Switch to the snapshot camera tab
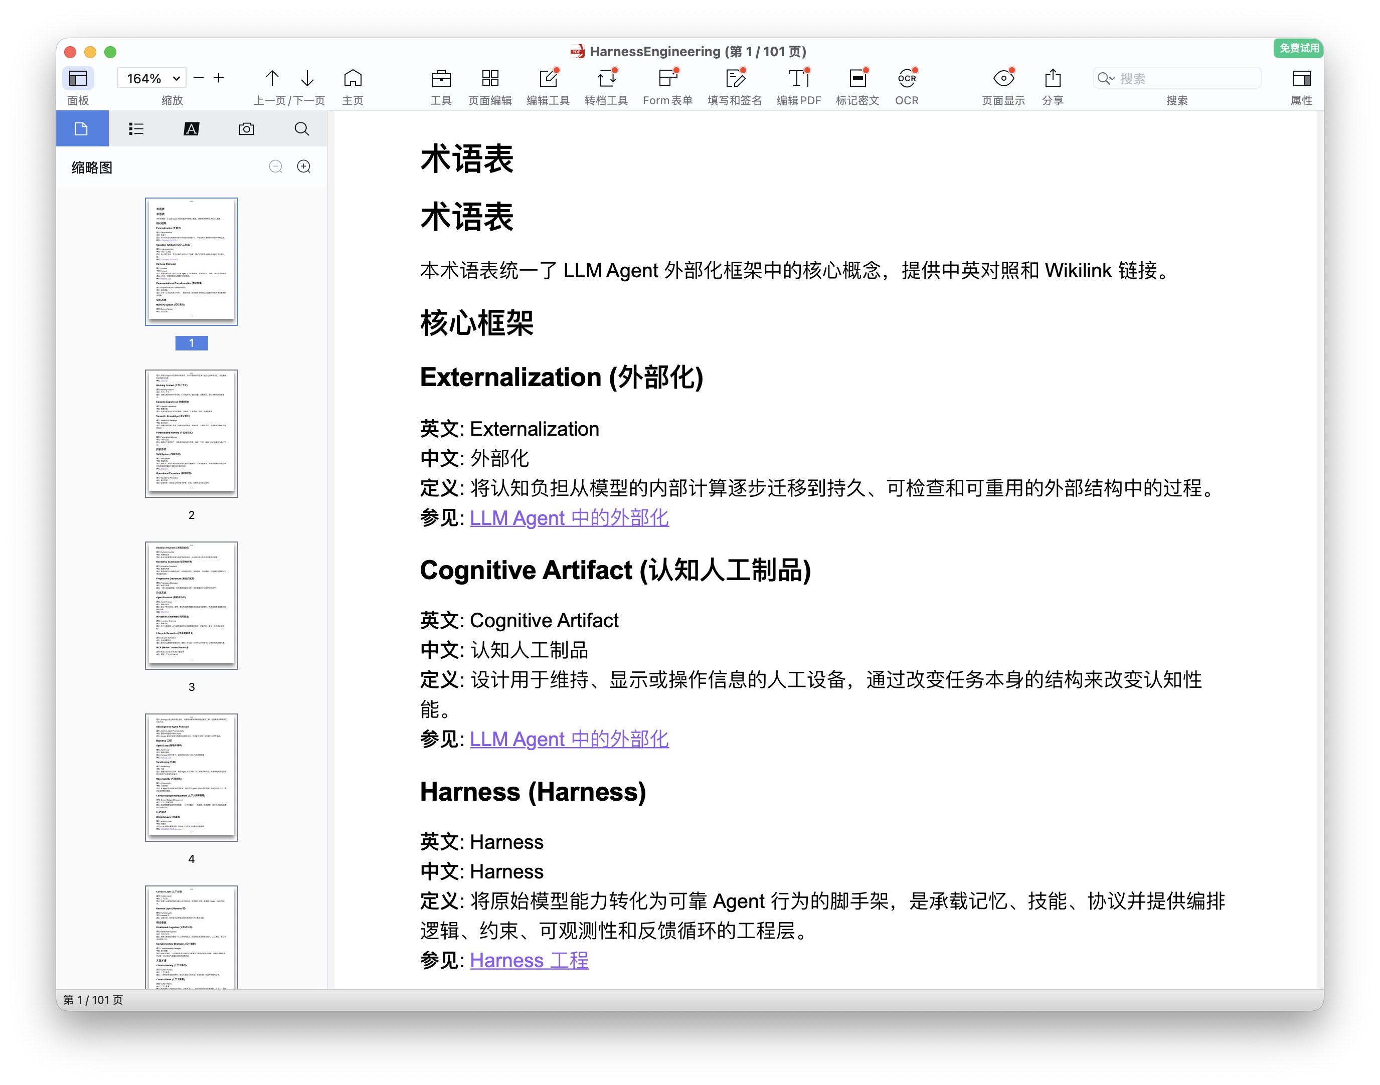This screenshot has width=1380, height=1085. coord(247,129)
